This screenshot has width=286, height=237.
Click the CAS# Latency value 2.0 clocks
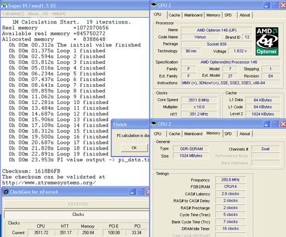pyautogui.click(x=230, y=194)
